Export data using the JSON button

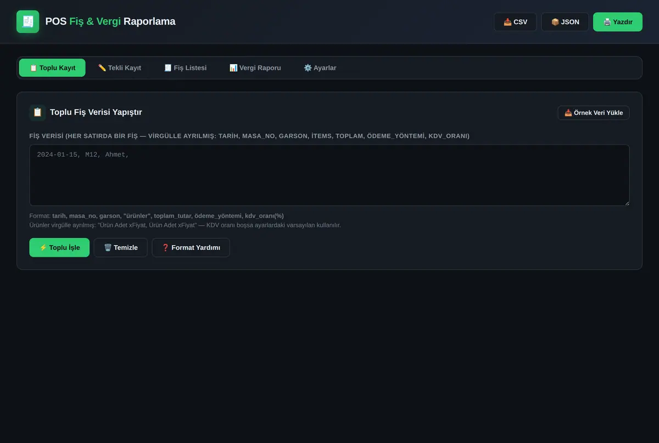click(565, 22)
